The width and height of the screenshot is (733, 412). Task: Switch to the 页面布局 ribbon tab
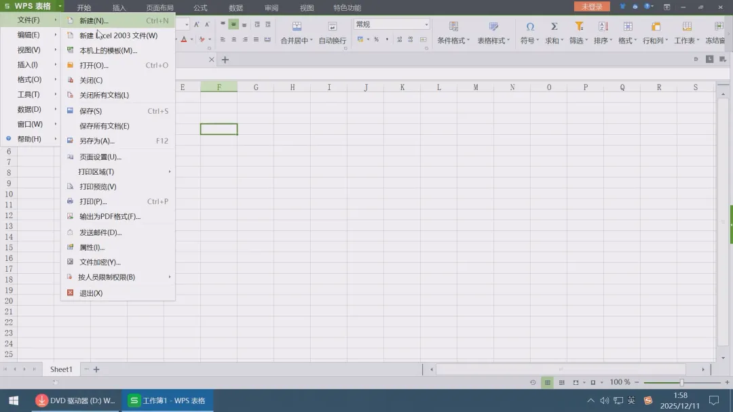[160, 7]
